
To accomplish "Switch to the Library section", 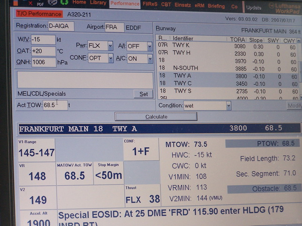I will tap(98, 3).
